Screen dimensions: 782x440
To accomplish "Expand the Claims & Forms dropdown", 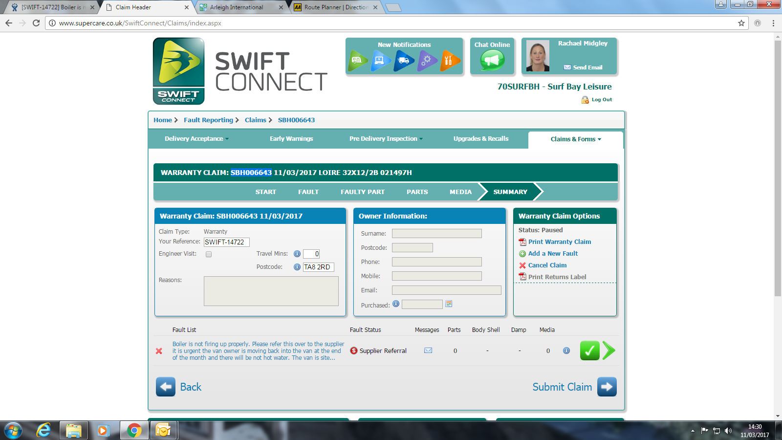I will tap(575, 139).
